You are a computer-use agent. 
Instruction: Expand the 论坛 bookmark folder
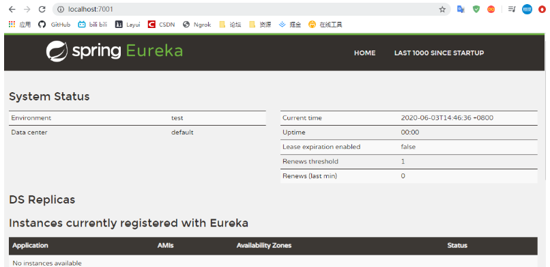tap(230, 24)
